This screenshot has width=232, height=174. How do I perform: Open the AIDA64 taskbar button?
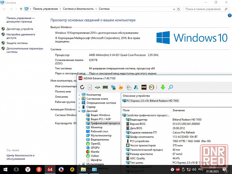(x=50, y=169)
